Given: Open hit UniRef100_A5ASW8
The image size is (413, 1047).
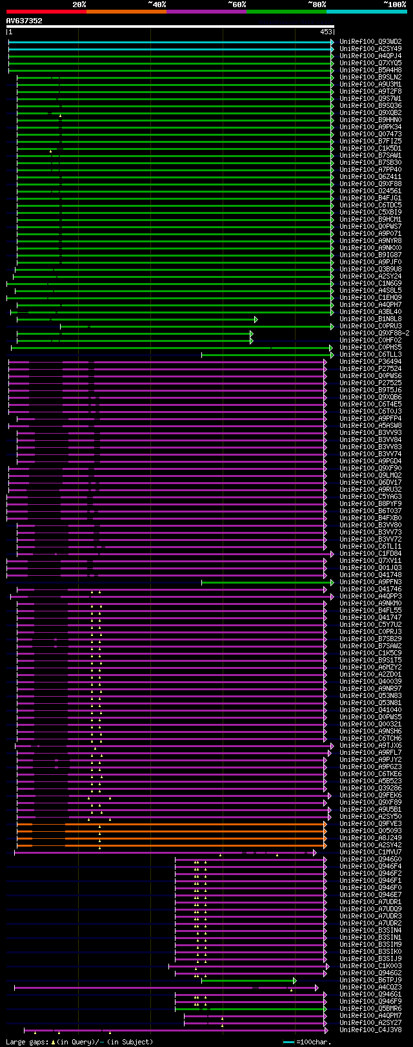Looking at the screenshot, I should pos(370,426).
